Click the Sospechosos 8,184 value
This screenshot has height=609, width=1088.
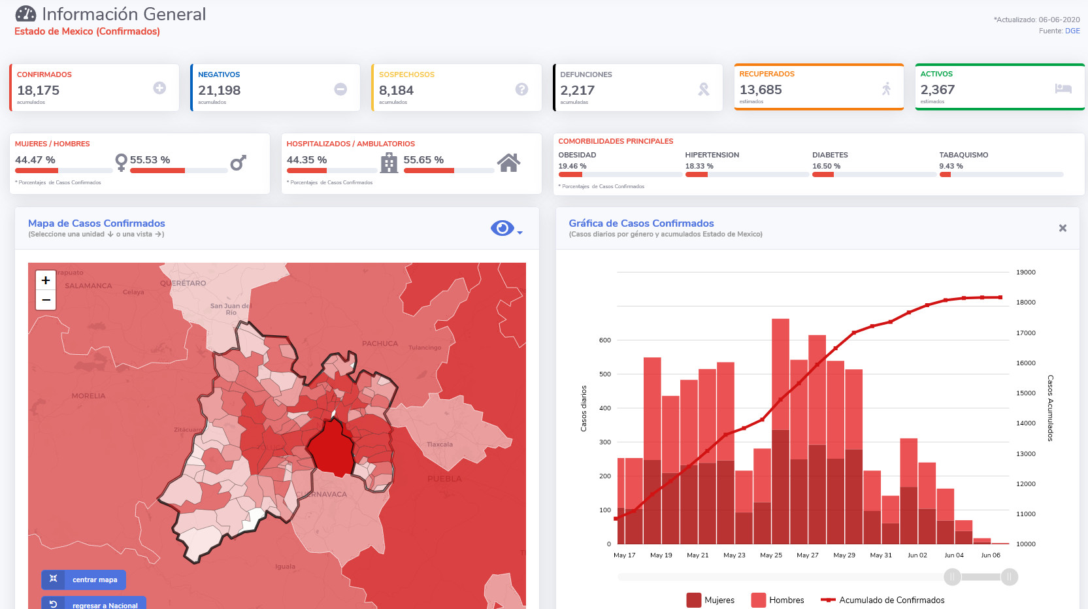pyautogui.click(x=396, y=90)
